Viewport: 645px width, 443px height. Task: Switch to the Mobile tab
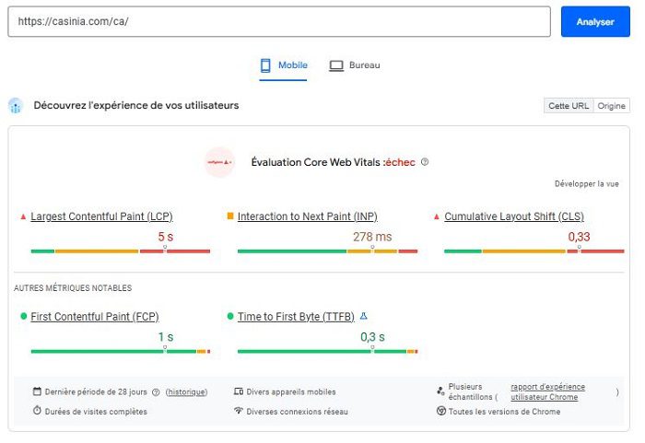284,65
